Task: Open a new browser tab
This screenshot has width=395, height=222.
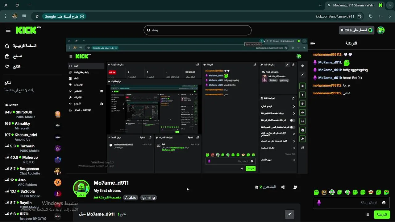Action: (x=320, y=5)
